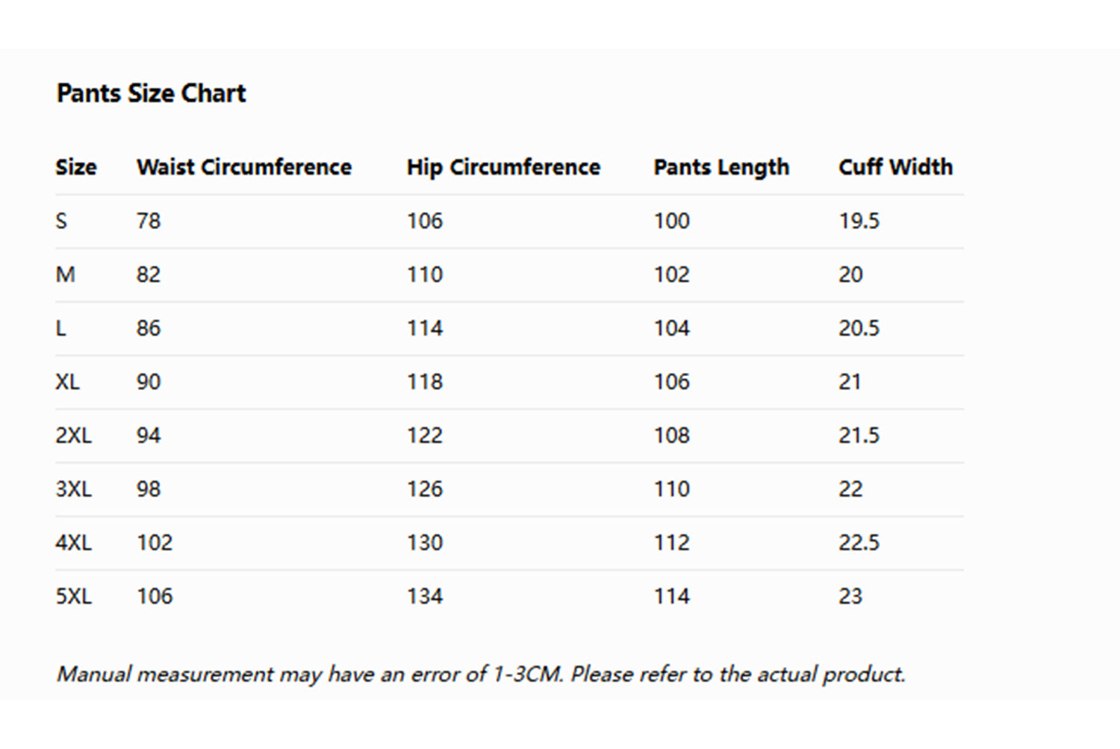Viewport: 1120px width, 749px height.
Task: Select hip circumference value 134 for 5XL
Action: click(x=424, y=596)
